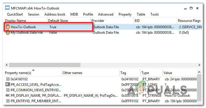Select the PR_DISPLAY_NAME property row
The image size is (206, 108).
point(101,96)
